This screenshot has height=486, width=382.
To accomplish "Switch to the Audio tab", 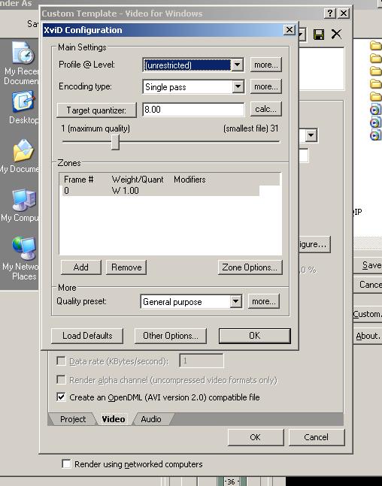I will [151, 419].
